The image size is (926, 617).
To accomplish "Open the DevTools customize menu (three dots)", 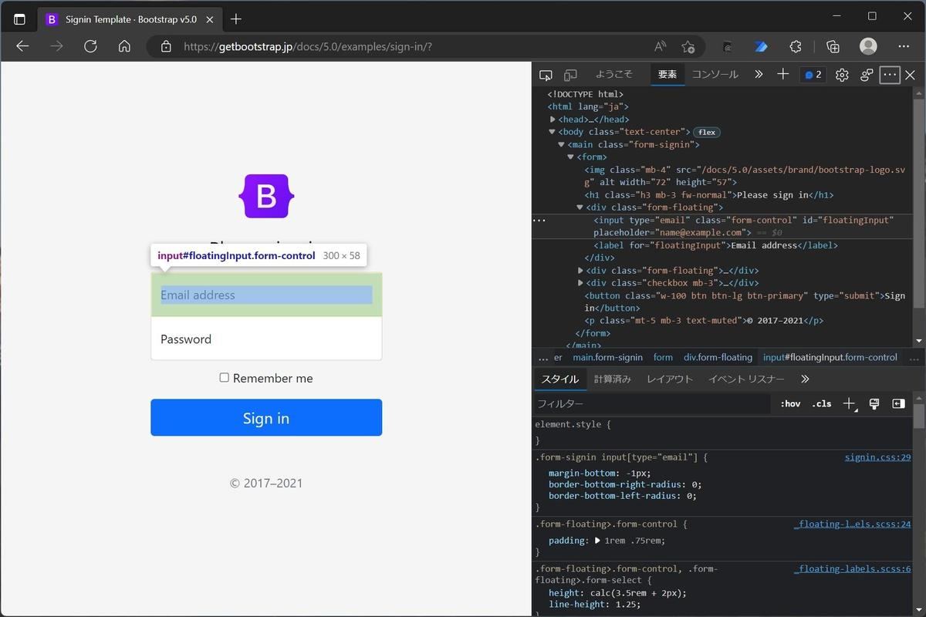I will tap(890, 75).
